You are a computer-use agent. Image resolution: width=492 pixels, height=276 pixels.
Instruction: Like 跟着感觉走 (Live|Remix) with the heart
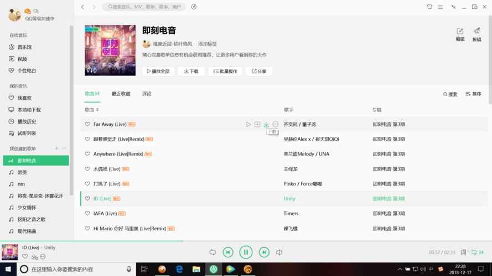tap(87, 139)
